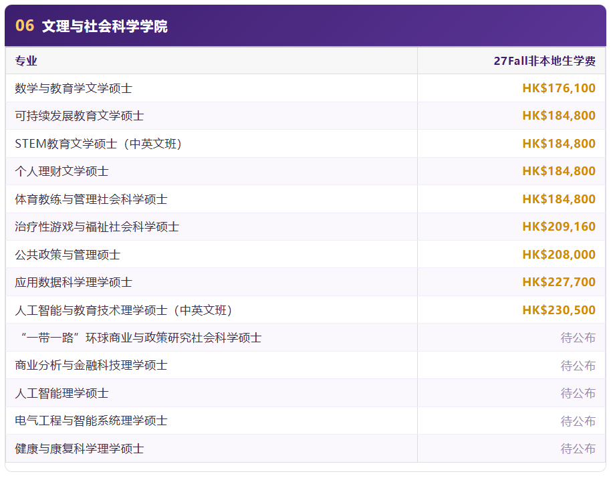
Task: Click the “一带一路”环球商业与政策研究社会科学硕士 program name
Action: click(x=141, y=338)
